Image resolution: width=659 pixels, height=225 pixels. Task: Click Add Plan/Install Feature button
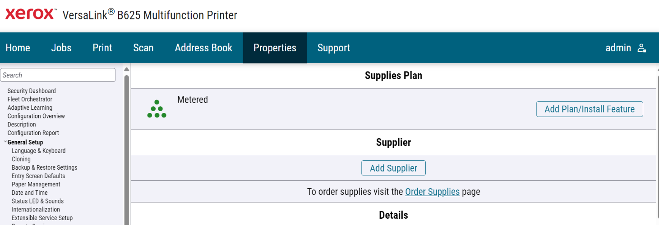(x=590, y=109)
